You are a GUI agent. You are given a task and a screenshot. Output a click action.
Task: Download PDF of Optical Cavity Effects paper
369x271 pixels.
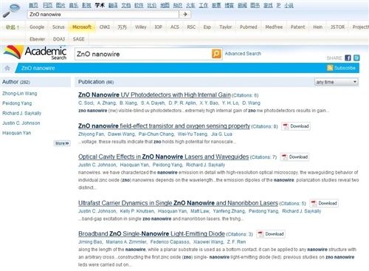(x=294, y=157)
